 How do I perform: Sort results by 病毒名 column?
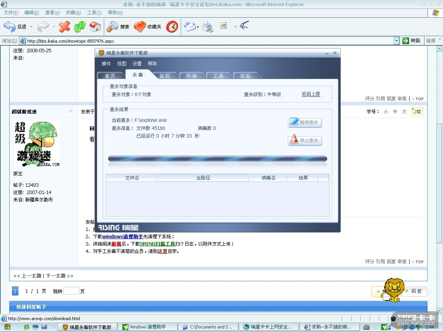268,178
